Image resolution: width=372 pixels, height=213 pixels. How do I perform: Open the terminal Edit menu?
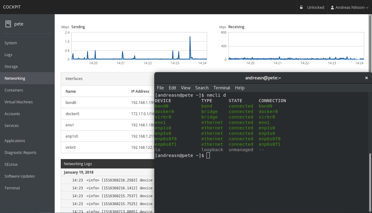click(x=172, y=88)
